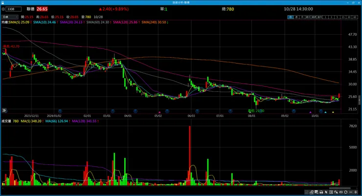Switch to the 月 (monthly) period button

tap(302, 17)
